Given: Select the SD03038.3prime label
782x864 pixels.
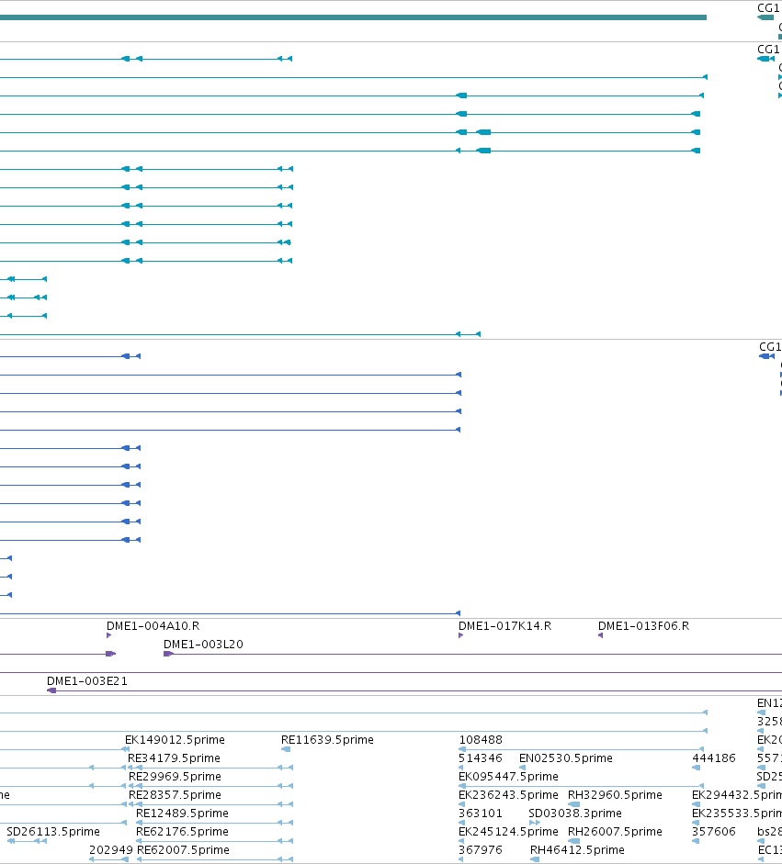Looking at the screenshot, I should 575,814.
